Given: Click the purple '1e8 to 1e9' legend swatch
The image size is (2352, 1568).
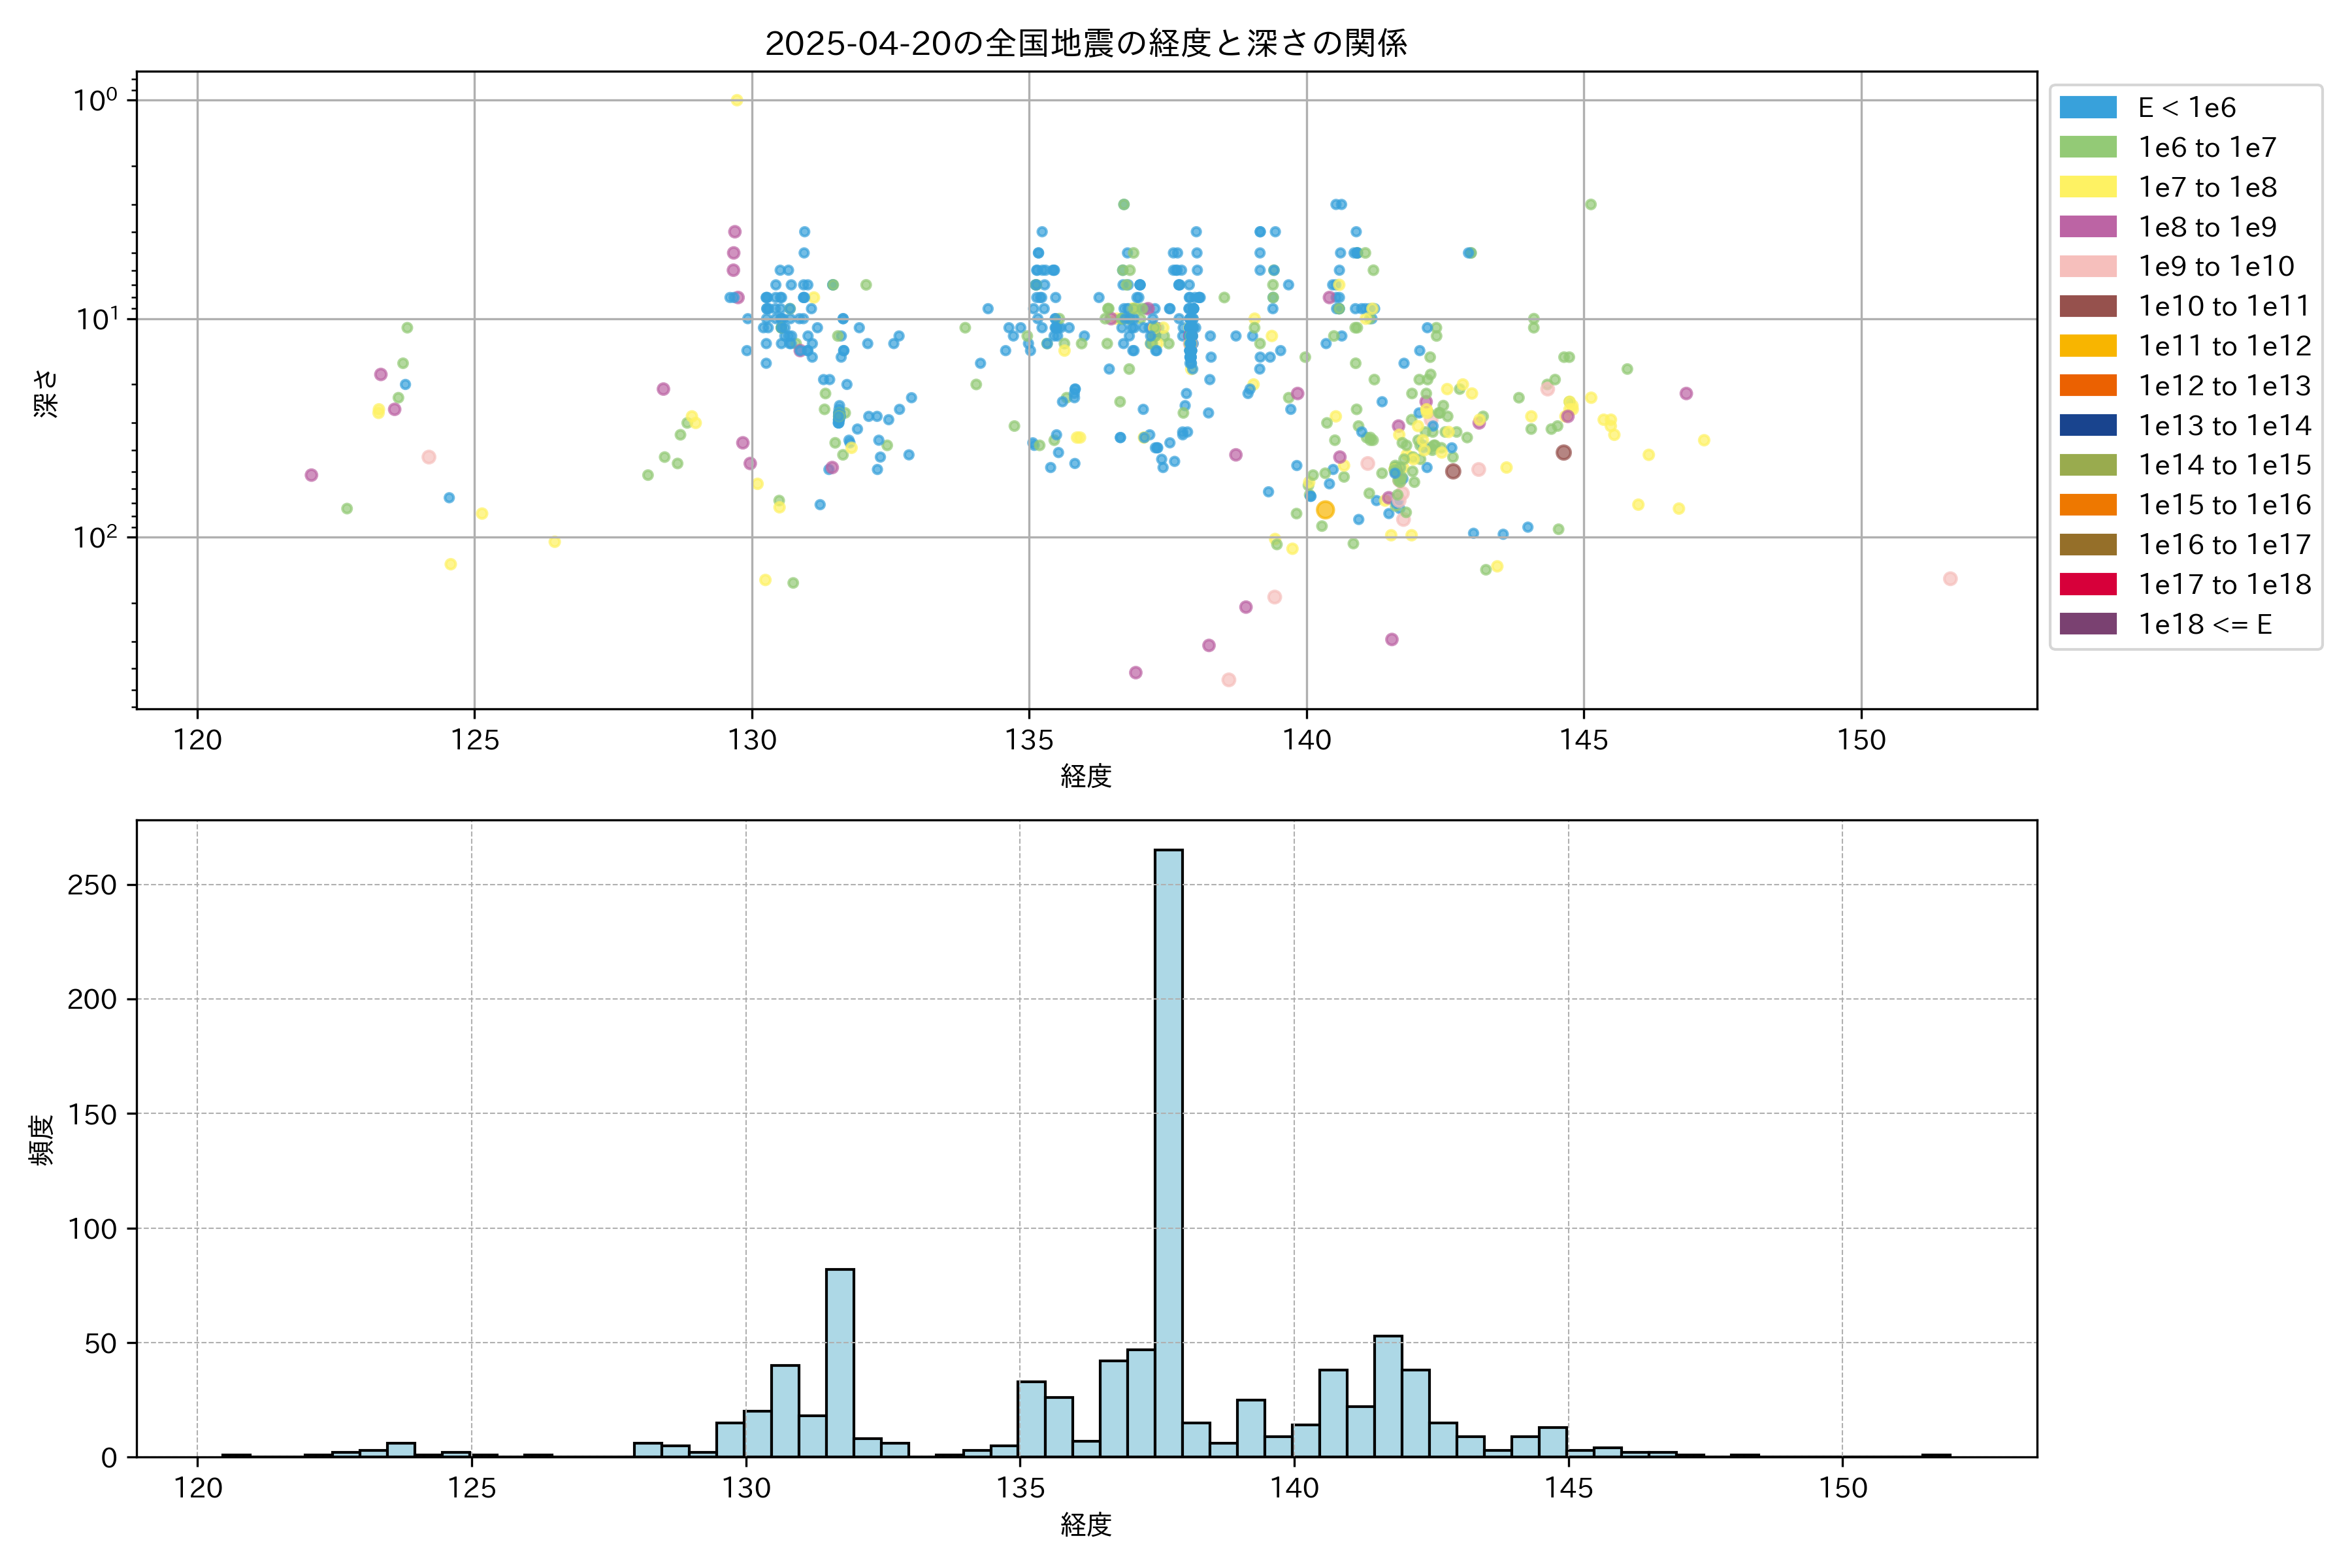Looking at the screenshot, I should coord(2087,227).
